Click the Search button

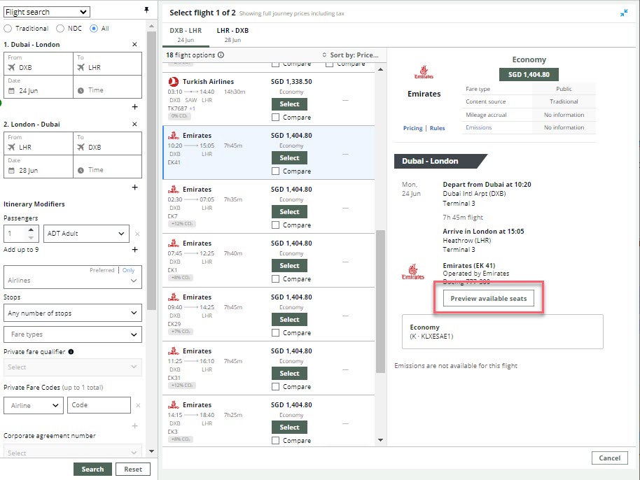tap(92, 470)
